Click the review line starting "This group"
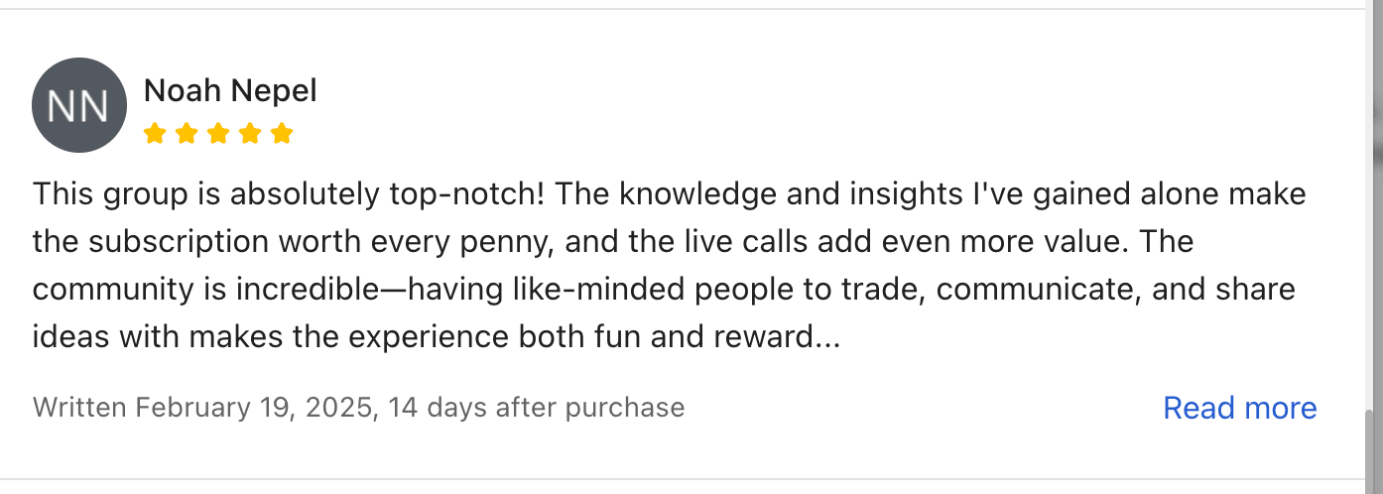The height and width of the screenshot is (494, 1383). [x=669, y=193]
